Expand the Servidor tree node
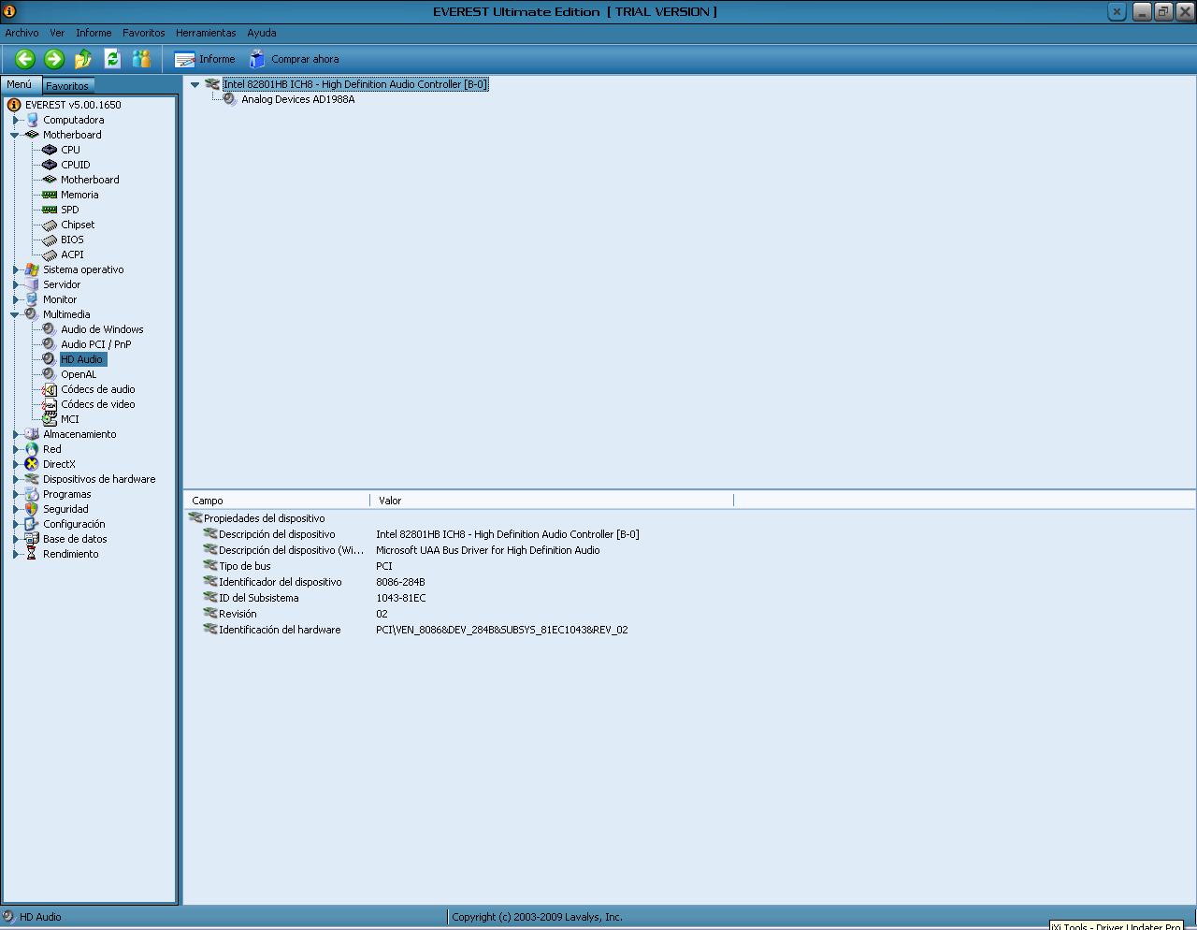 tap(15, 284)
